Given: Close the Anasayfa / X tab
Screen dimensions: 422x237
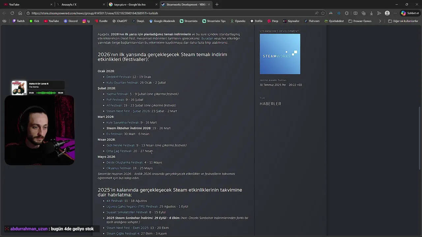Looking at the screenshot, I should click(104, 5).
